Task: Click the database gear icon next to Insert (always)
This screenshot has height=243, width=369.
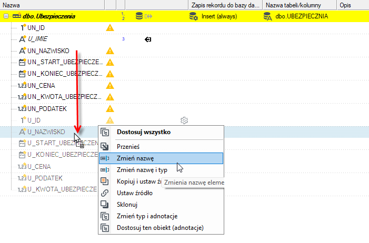Action: point(194,16)
